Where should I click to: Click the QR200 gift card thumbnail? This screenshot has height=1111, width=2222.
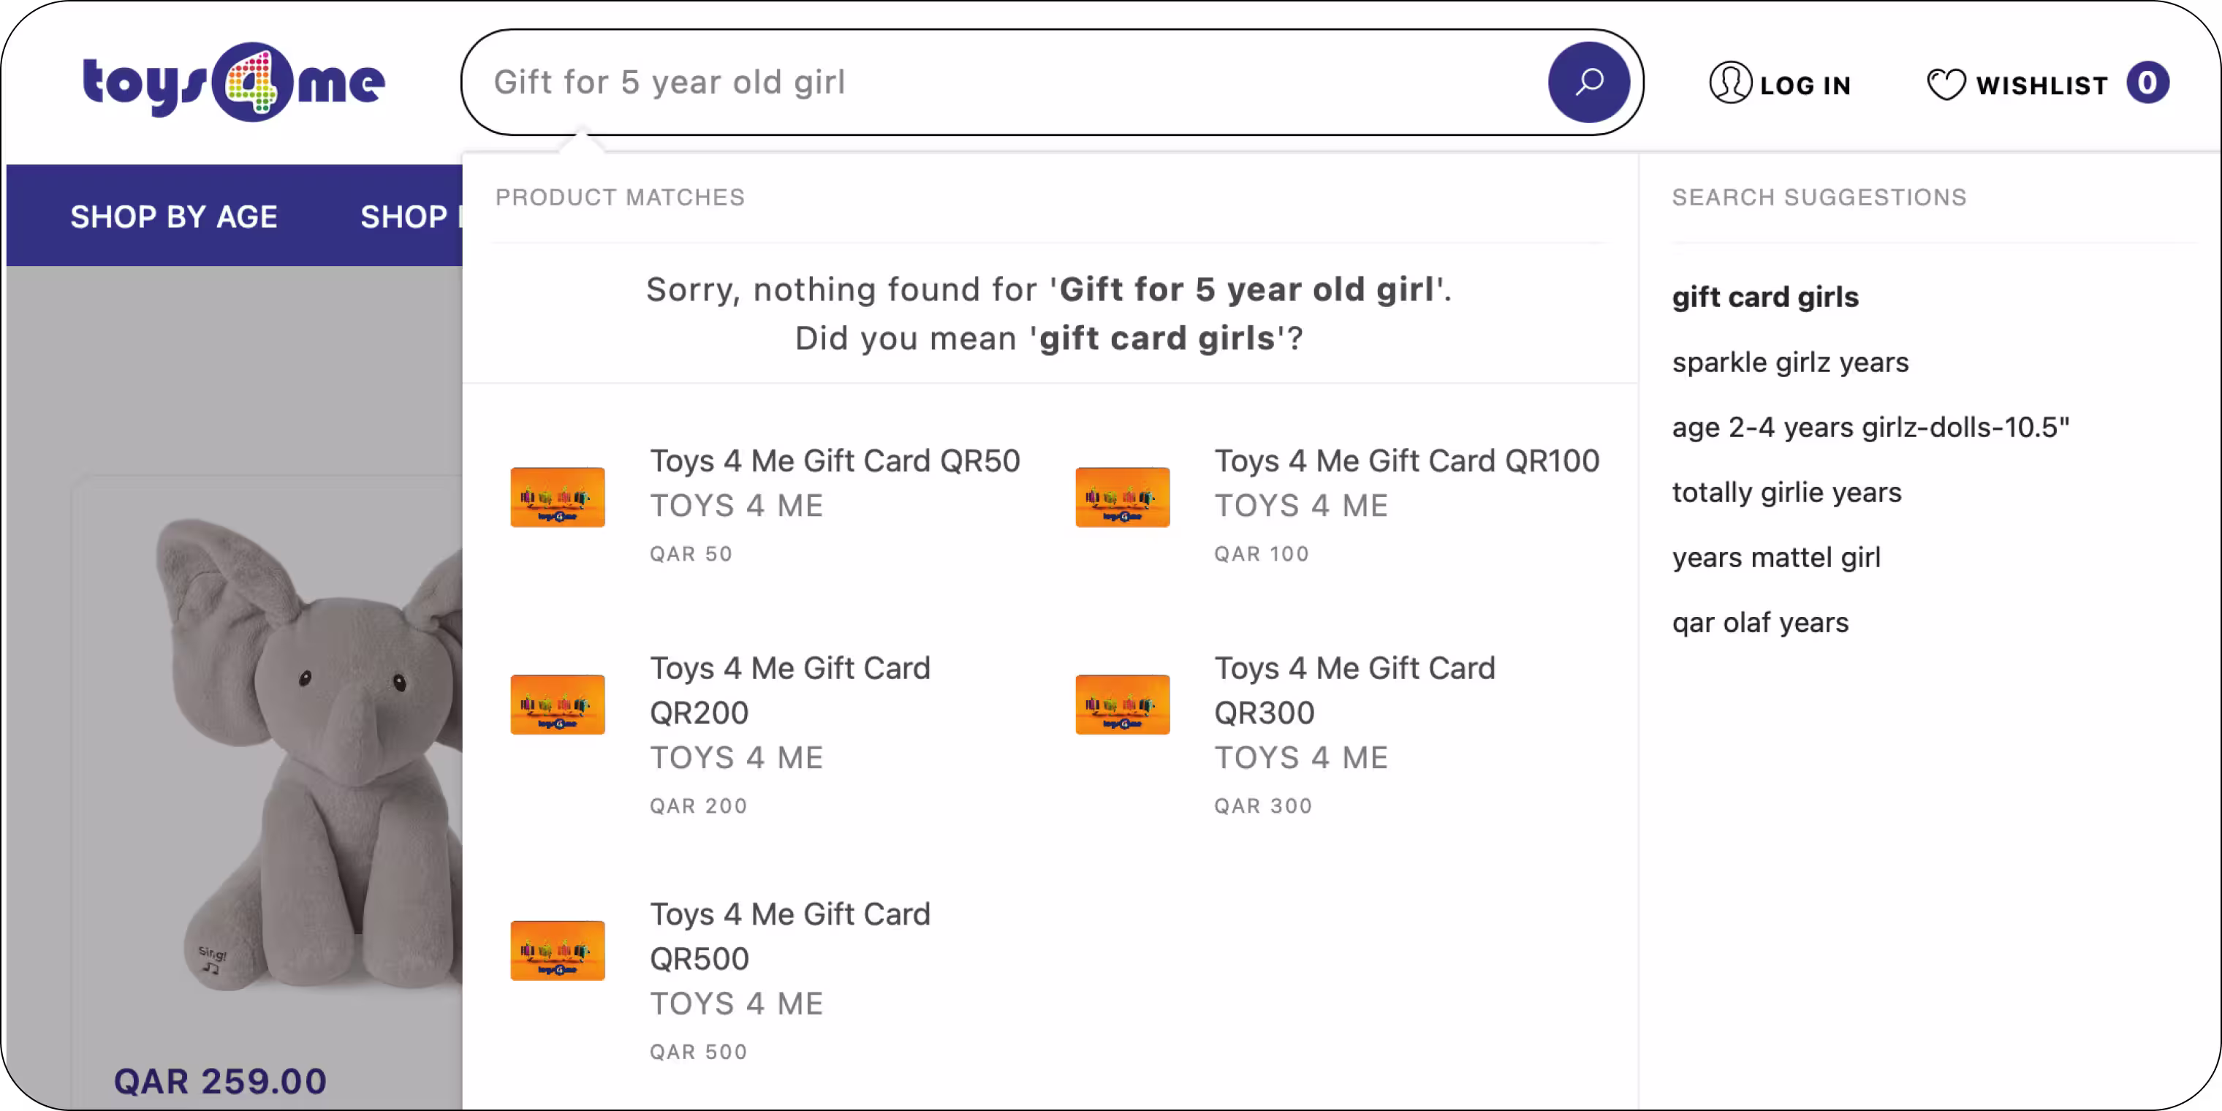tap(557, 705)
